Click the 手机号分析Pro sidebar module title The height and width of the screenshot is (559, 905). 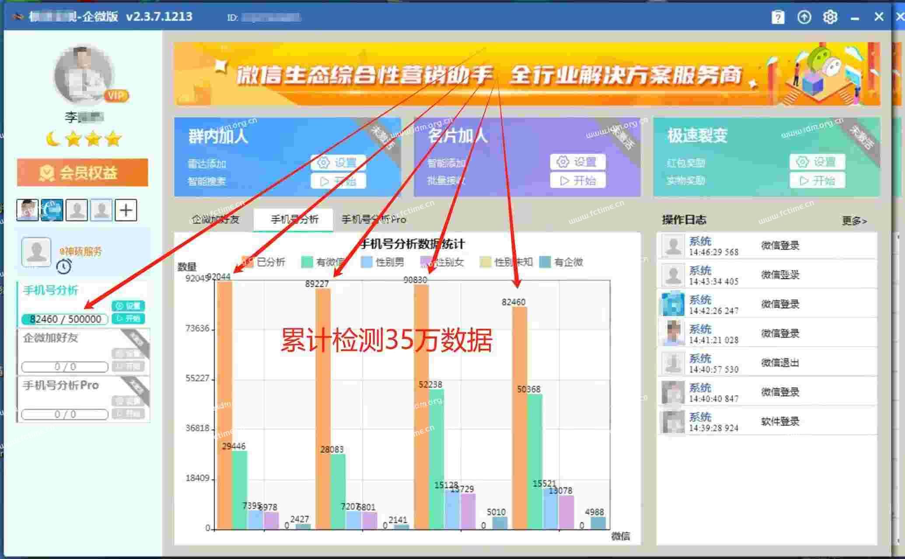click(61, 385)
